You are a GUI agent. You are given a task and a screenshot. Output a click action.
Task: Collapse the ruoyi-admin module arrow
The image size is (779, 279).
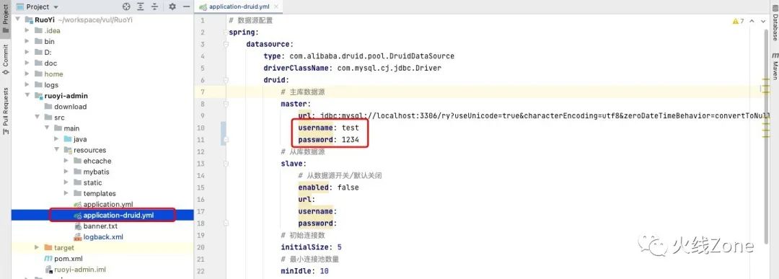tap(27, 96)
